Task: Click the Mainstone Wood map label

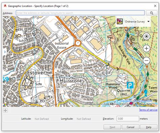Action: click(113, 86)
